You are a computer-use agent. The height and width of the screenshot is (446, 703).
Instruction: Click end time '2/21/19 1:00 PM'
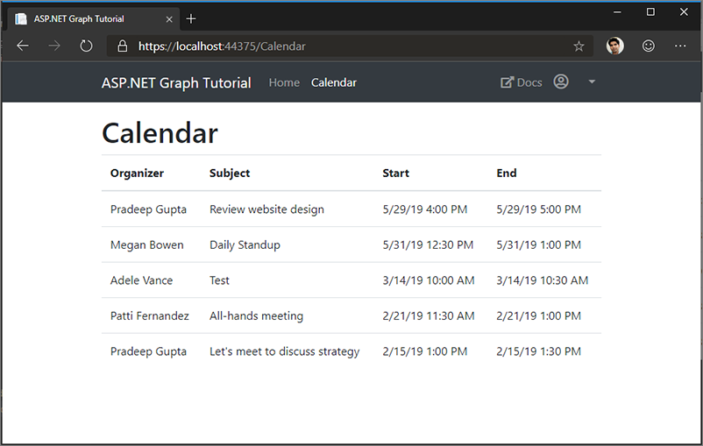coord(538,315)
